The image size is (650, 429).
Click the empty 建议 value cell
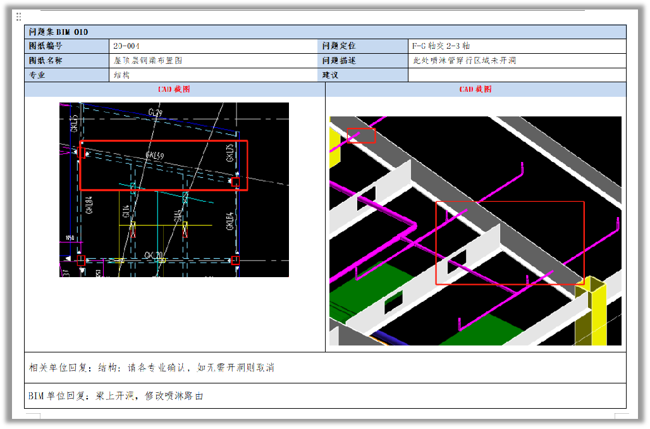click(x=517, y=75)
